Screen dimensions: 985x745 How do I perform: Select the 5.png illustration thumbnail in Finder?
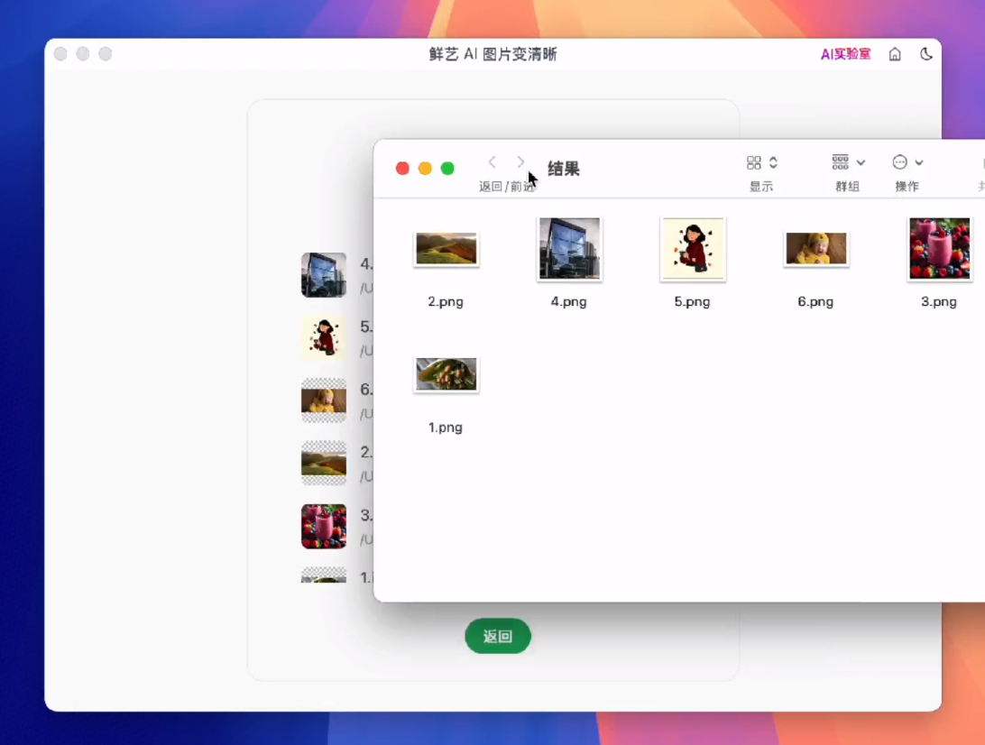(693, 249)
